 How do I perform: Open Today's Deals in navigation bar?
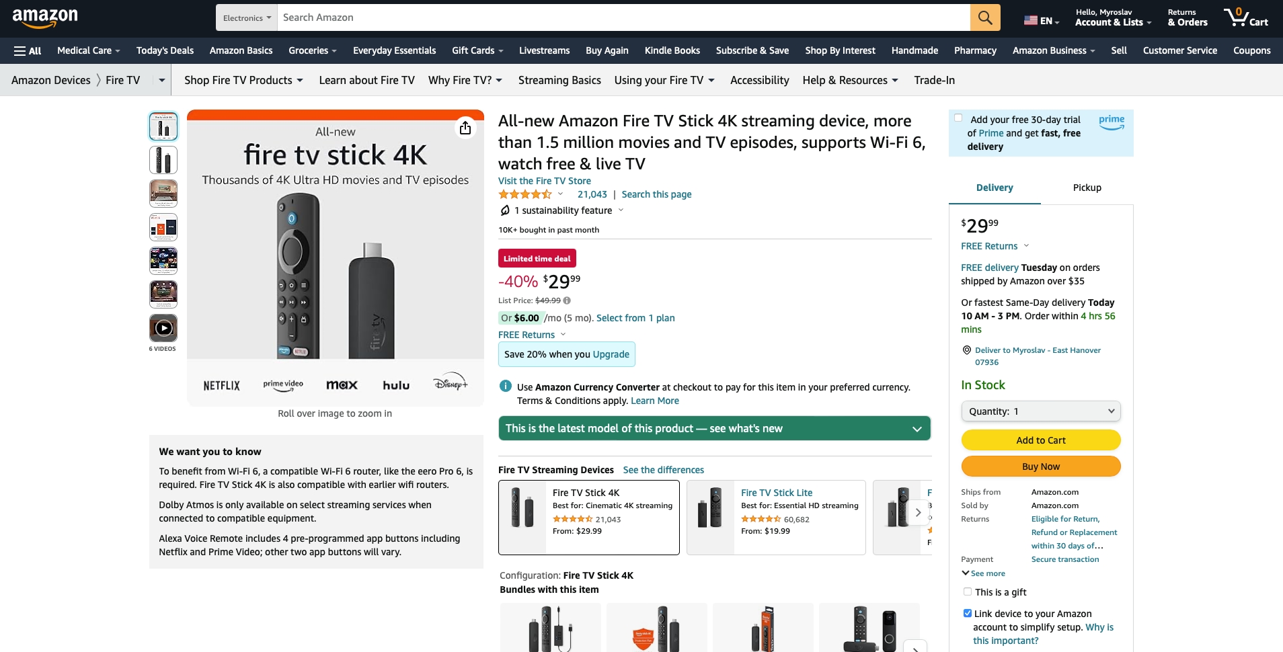tap(165, 50)
